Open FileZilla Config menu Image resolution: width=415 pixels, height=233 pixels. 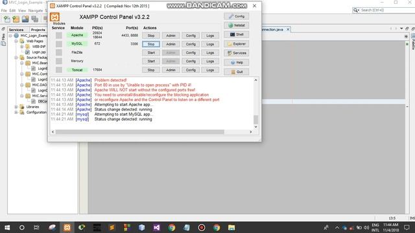tap(191, 52)
